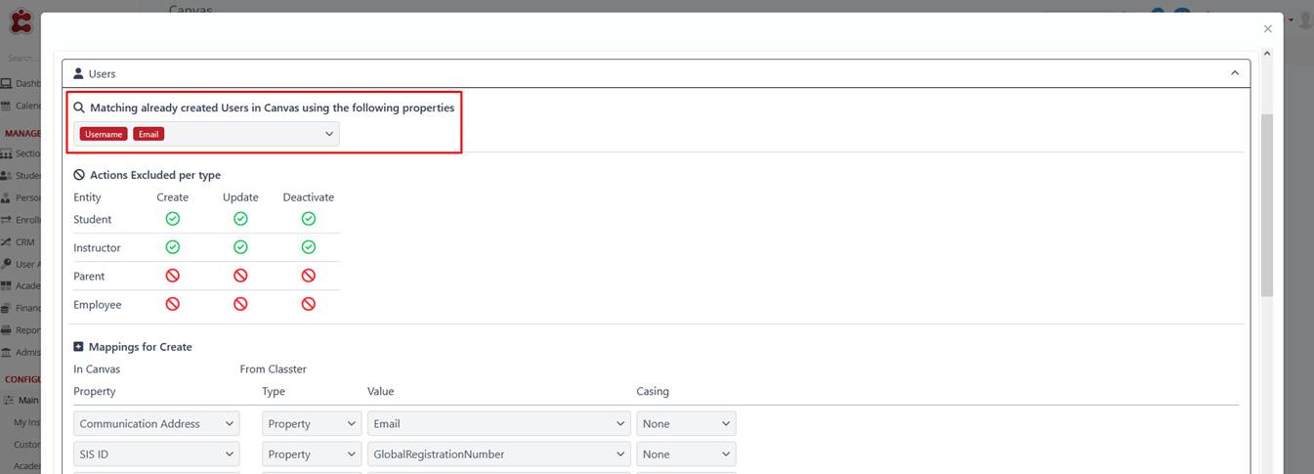The image size is (1314, 474).
Task: Click the Deactivate column header
Action: (309, 197)
